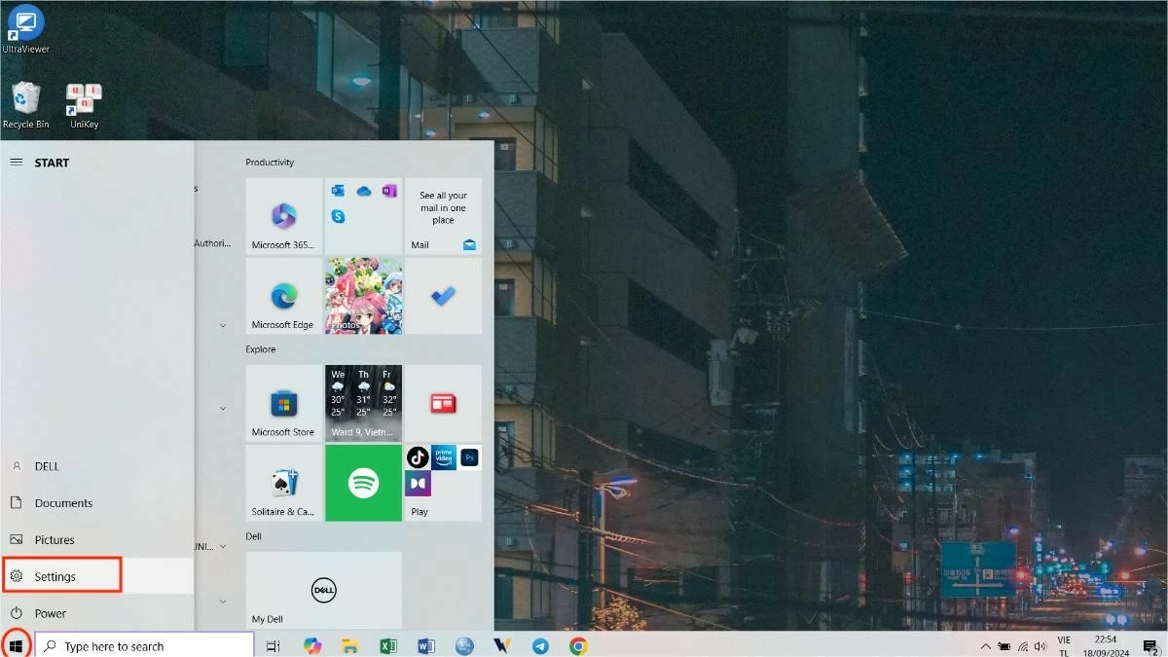
Task: Launch Photoshop from the Play group
Action: [468, 457]
